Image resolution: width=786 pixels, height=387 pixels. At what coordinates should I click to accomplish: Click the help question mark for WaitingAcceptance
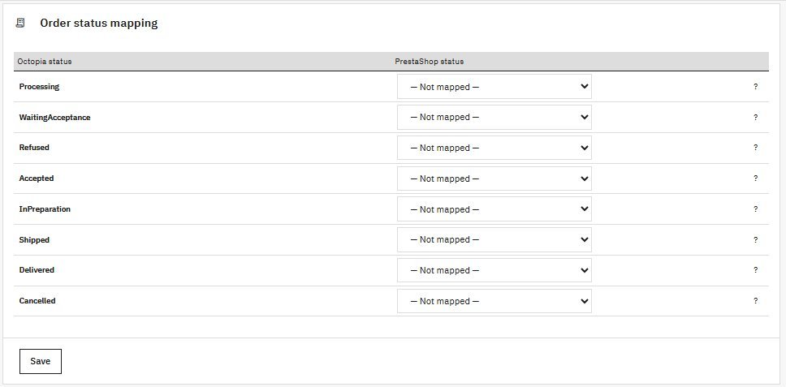point(755,117)
